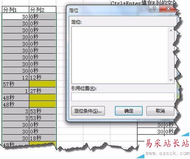The height and width of the screenshot is (159, 190).
Task: Click the list scrollbar up arrow
Action: pos(171,30)
